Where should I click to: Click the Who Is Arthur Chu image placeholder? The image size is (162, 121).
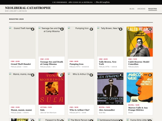coord(81,89)
